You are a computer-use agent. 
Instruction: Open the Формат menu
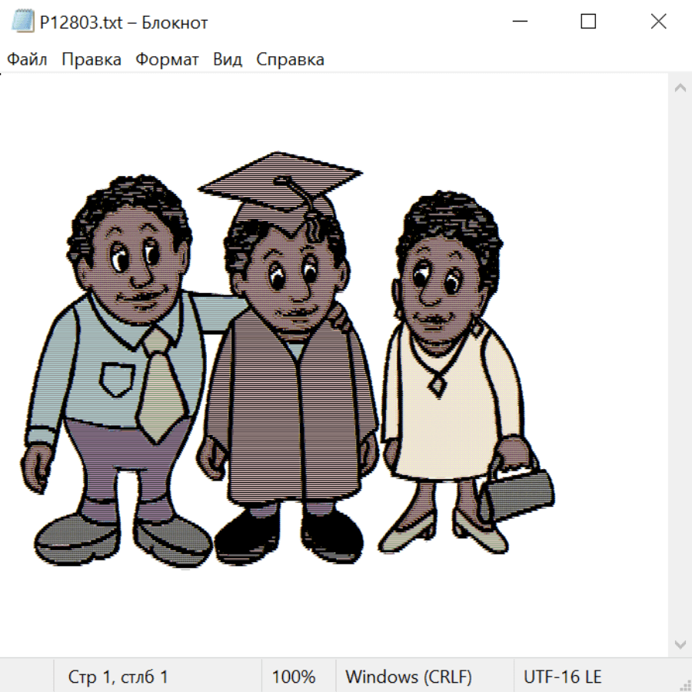click(167, 60)
